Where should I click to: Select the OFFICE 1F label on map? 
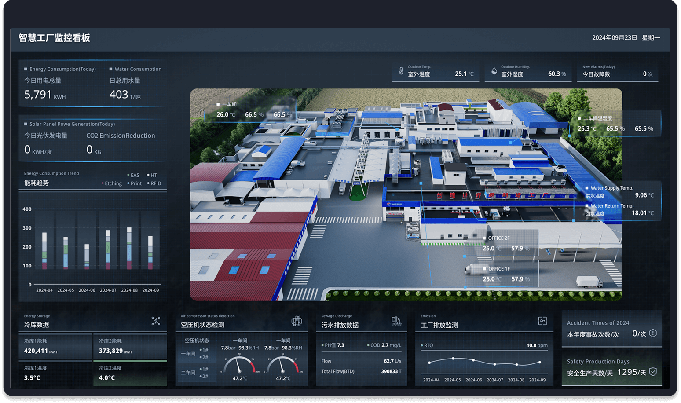click(498, 269)
